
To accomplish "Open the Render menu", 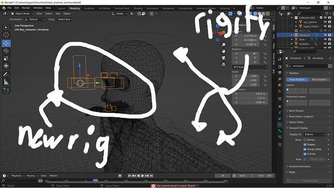I will 26,8.
